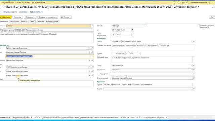Open contact person Ежцев card icon
The width and height of the screenshot is (215, 121).
tap(92, 75)
